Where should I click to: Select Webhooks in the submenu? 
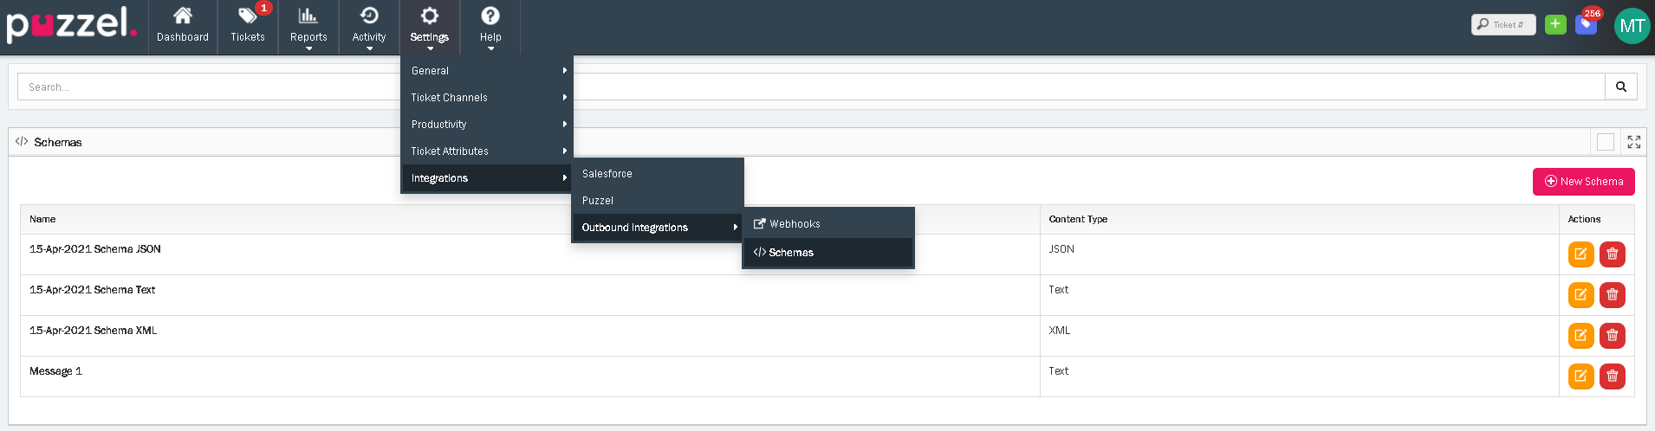point(794,224)
